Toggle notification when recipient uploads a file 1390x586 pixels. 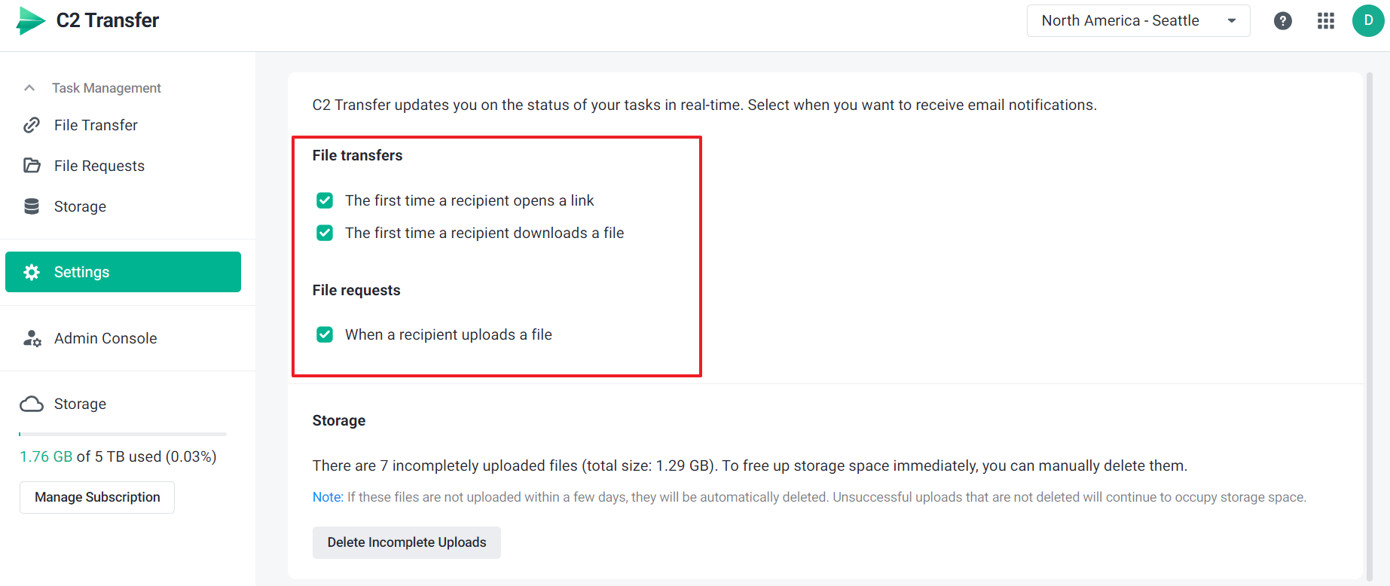pos(325,334)
